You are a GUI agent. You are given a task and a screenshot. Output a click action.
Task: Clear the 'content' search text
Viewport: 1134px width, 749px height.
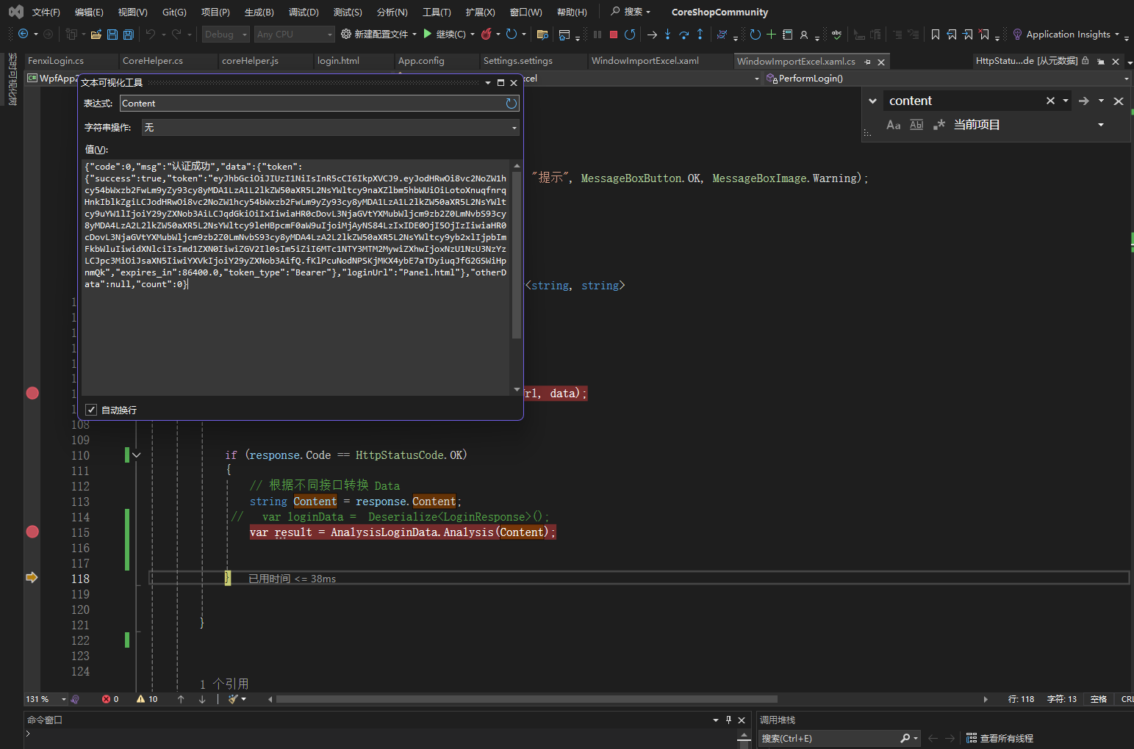pyautogui.click(x=1050, y=101)
